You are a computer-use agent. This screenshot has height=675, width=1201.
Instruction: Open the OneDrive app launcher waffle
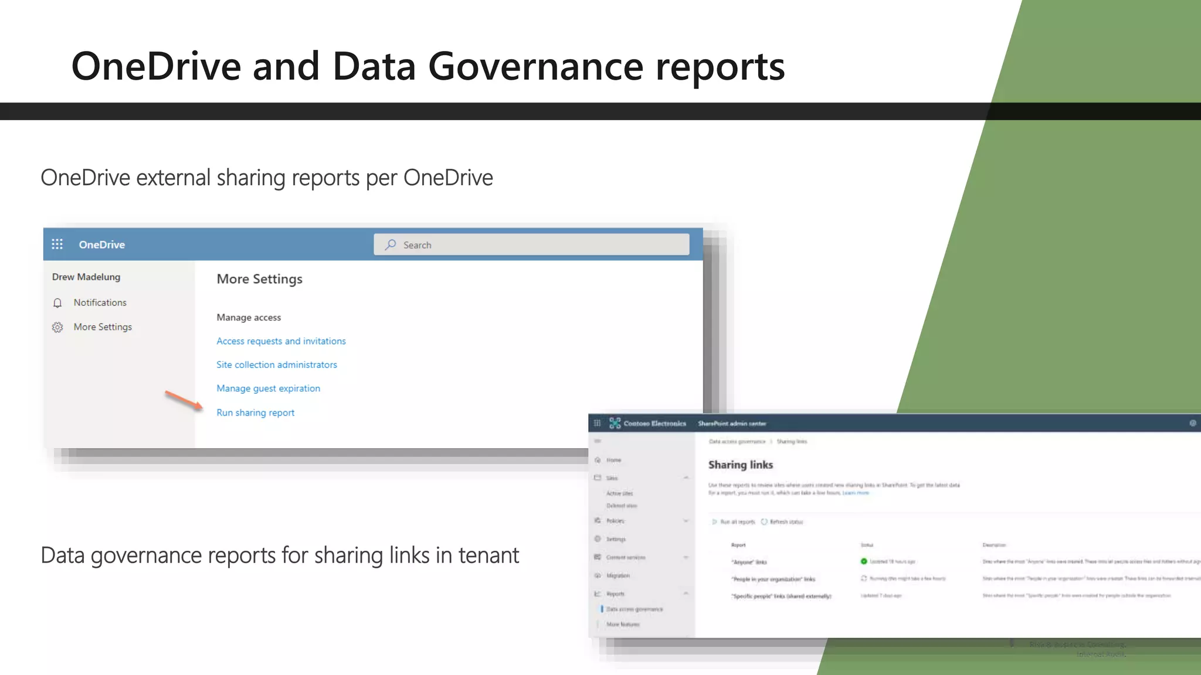57,244
